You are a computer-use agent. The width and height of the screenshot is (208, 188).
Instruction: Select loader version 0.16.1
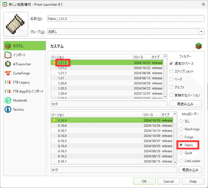[x=112, y=161]
